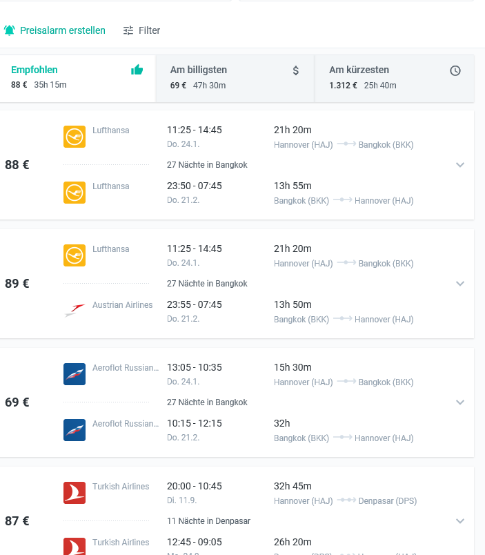The height and width of the screenshot is (555, 485).
Task: Click the 13:05 - 10:35 Aeroflot flight time
Action: 195,367
